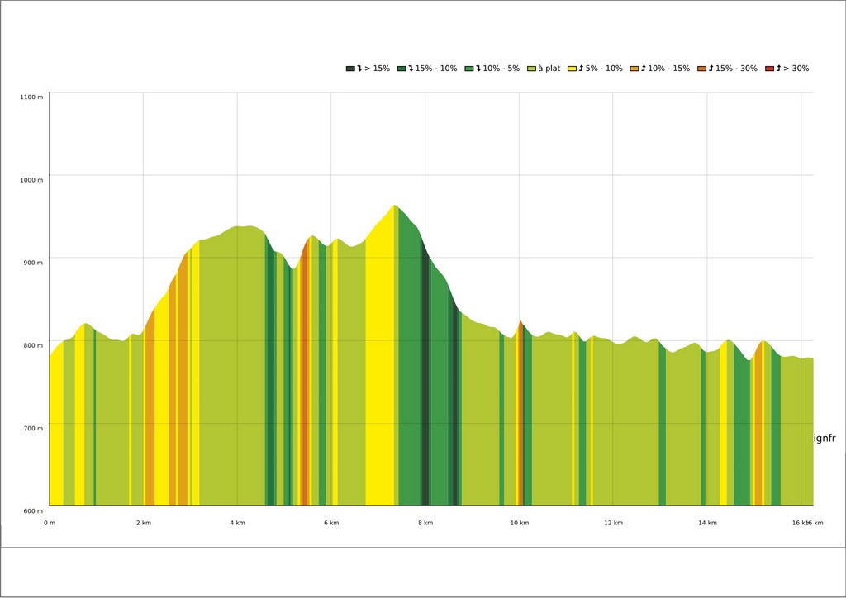Click the yellow ascent 5% - 10% swatch
846x598 pixels.
tap(572, 69)
